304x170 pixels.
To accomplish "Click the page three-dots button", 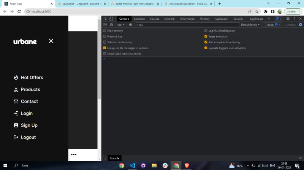I will pyautogui.click(x=74, y=154).
